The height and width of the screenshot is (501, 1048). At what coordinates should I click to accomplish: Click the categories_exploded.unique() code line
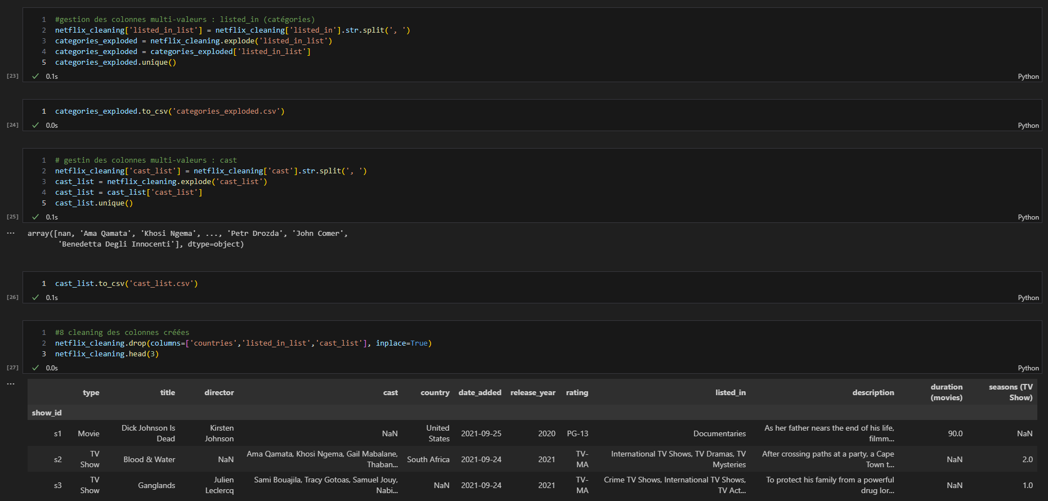point(115,62)
